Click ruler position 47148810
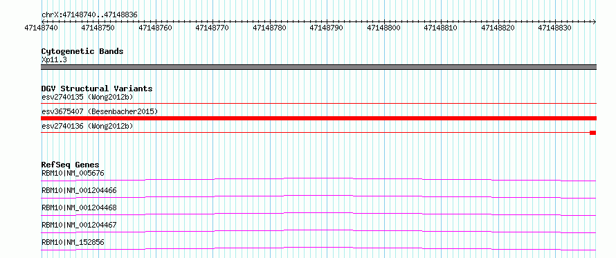Viewport: 616px width, 258px height. (441, 28)
